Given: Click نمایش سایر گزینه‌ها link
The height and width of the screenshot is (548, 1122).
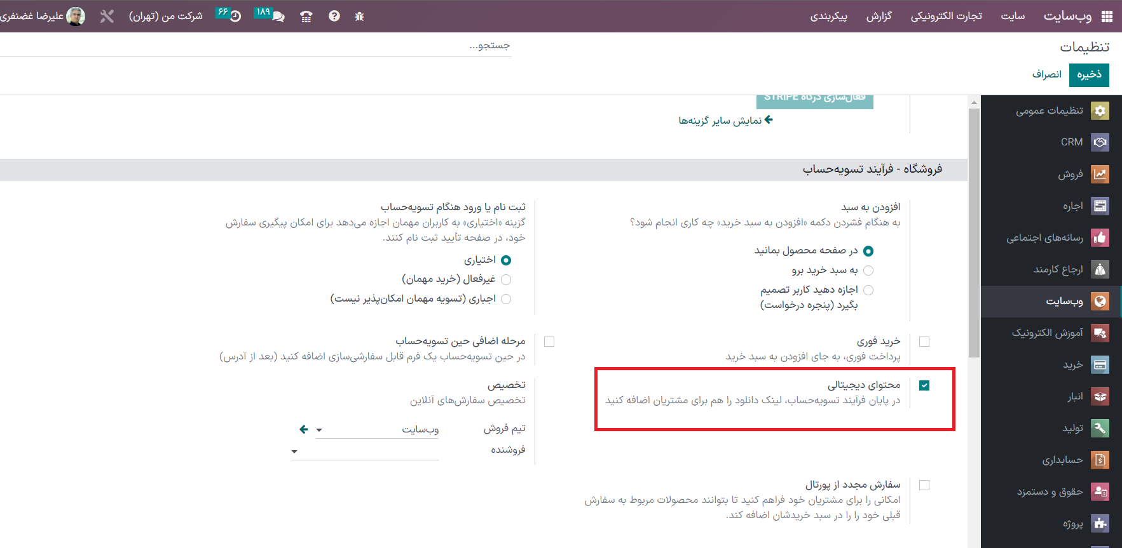Looking at the screenshot, I should (x=720, y=120).
